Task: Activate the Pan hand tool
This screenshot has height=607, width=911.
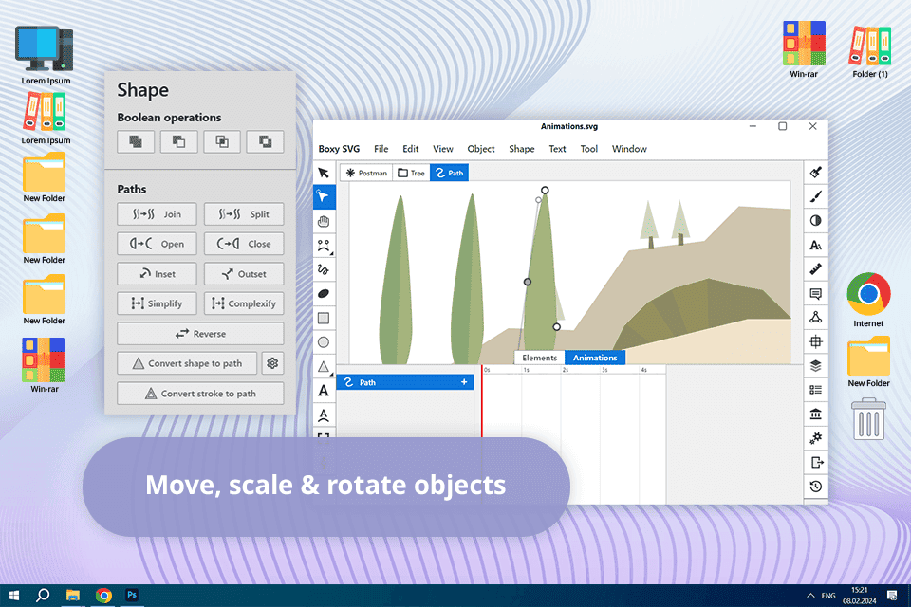Action: [324, 221]
